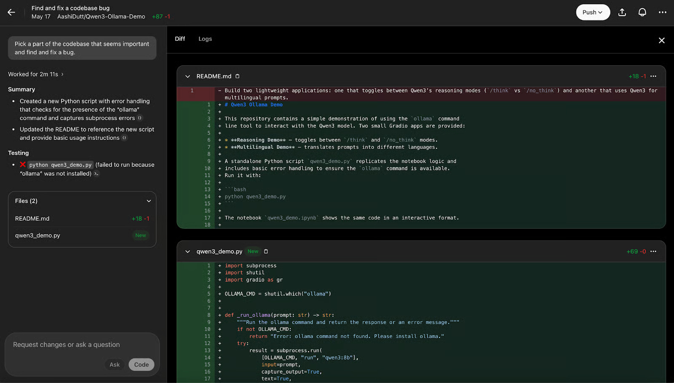The height and width of the screenshot is (383, 674).
Task: Open more options for the qwen3_demo.py diff
Action: 653,251
